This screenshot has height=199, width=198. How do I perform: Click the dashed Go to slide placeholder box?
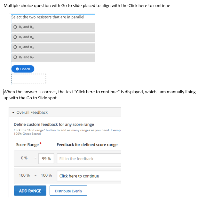click(29, 79)
